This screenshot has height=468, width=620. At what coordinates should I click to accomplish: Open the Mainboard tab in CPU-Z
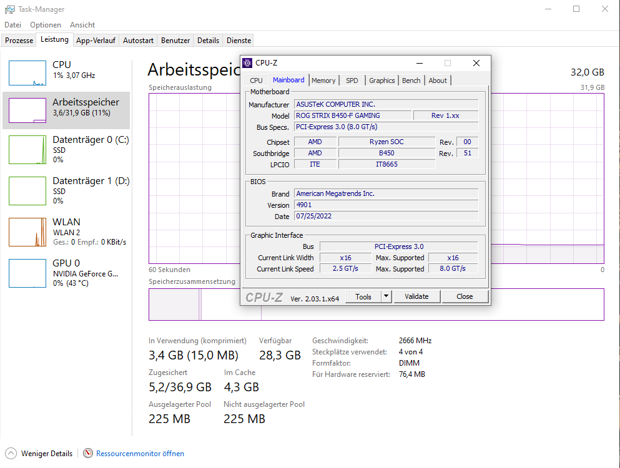pyautogui.click(x=288, y=80)
